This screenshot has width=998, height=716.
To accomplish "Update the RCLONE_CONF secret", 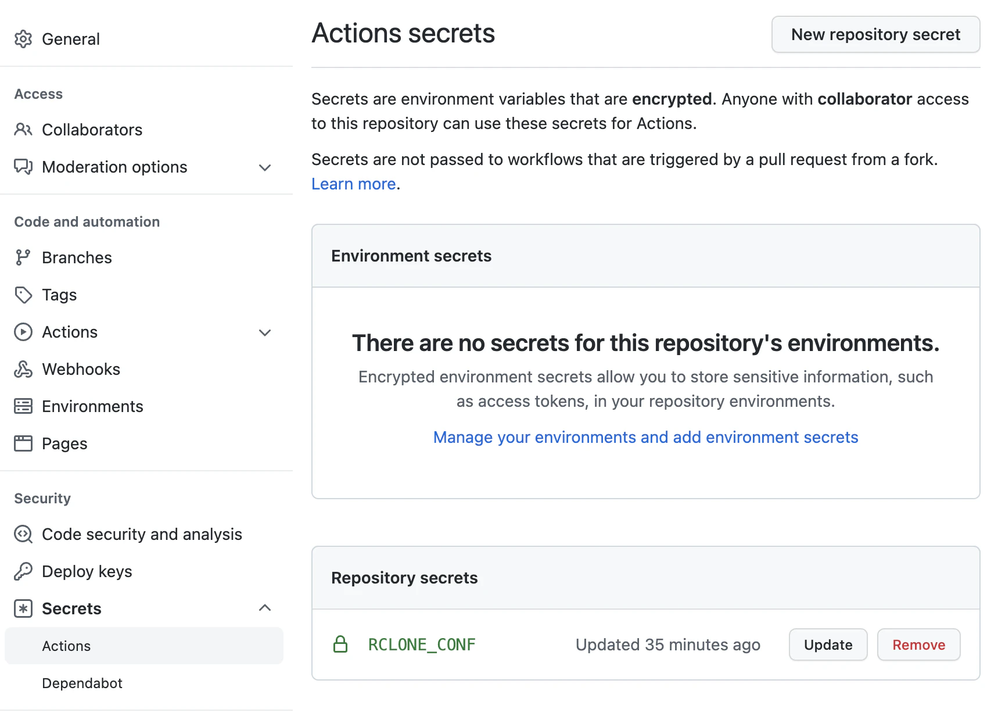I will click(828, 645).
